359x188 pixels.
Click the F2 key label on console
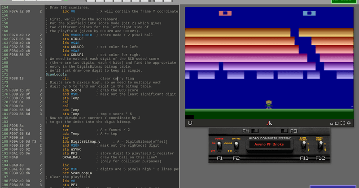(x=236, y=158)
